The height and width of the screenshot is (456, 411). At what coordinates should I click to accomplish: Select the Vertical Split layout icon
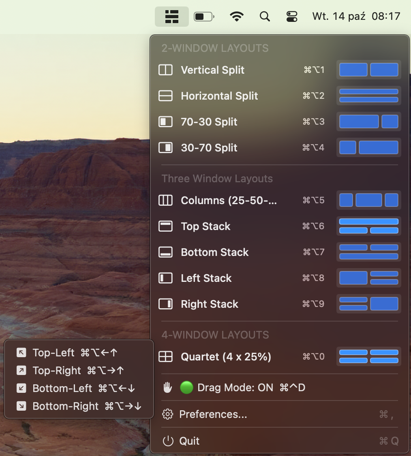(x=165, y=70)
